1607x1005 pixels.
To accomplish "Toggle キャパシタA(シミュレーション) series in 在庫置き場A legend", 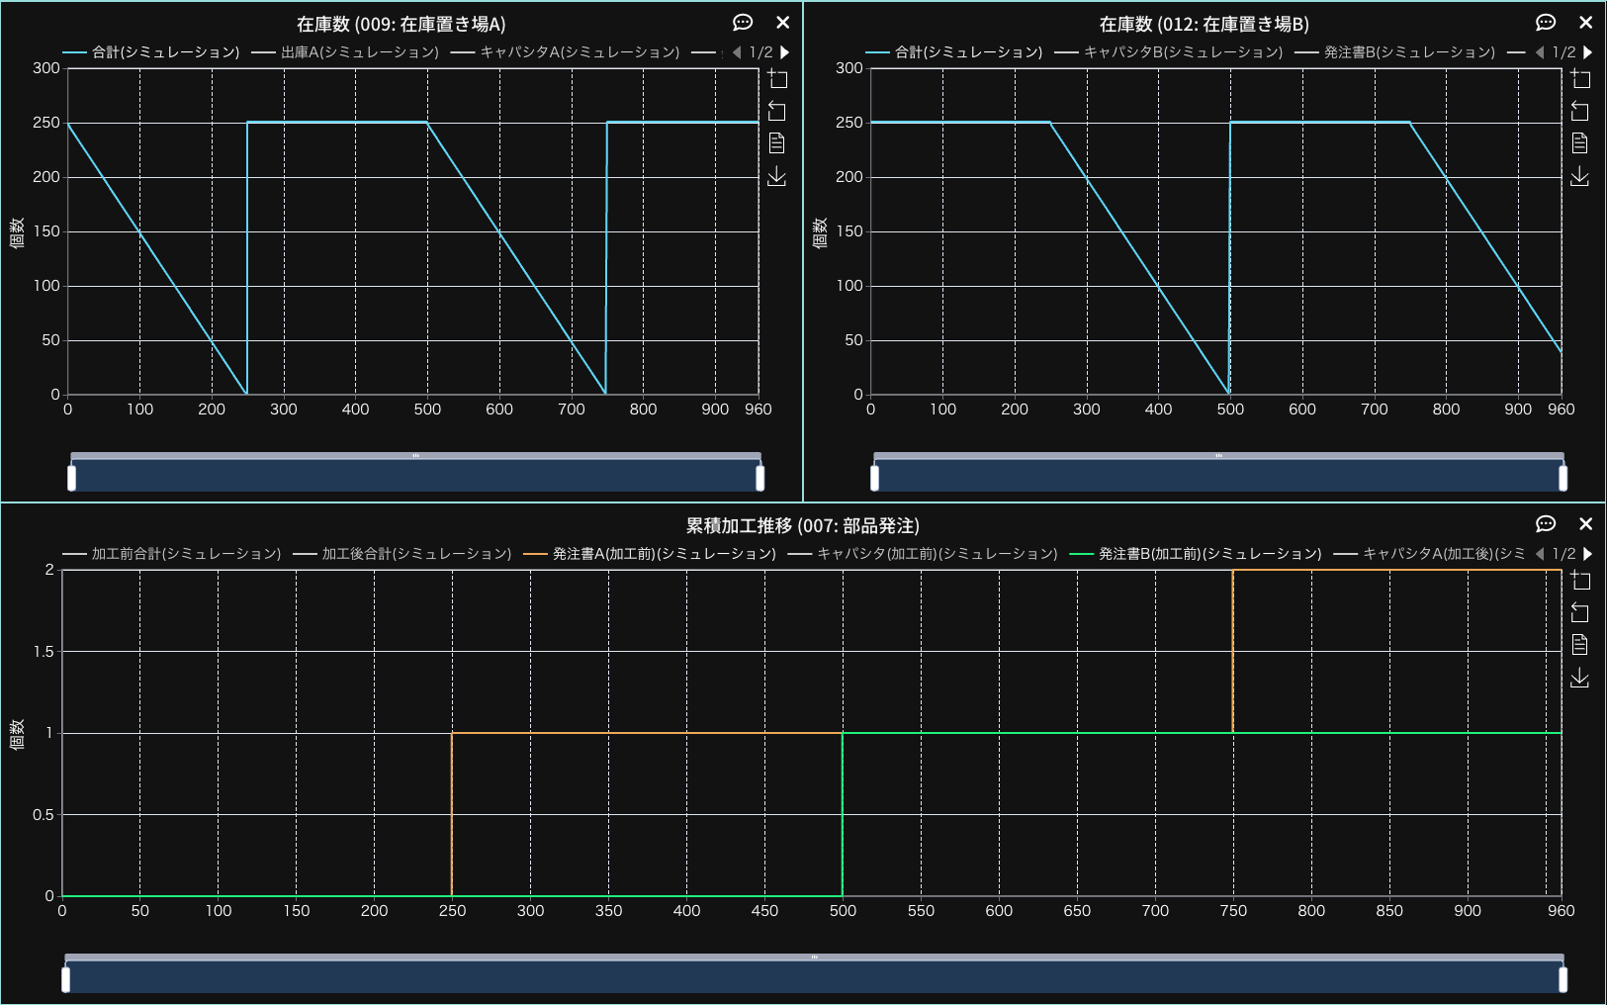I will (x=565, y=52).
